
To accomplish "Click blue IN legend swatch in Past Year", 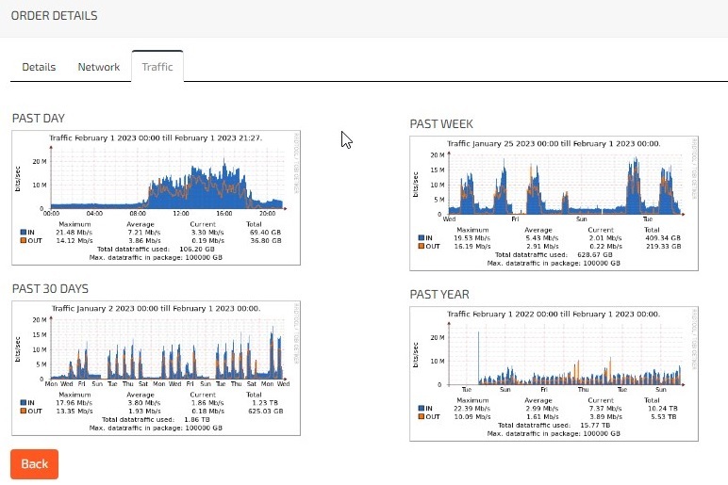I will pos(422,407).
